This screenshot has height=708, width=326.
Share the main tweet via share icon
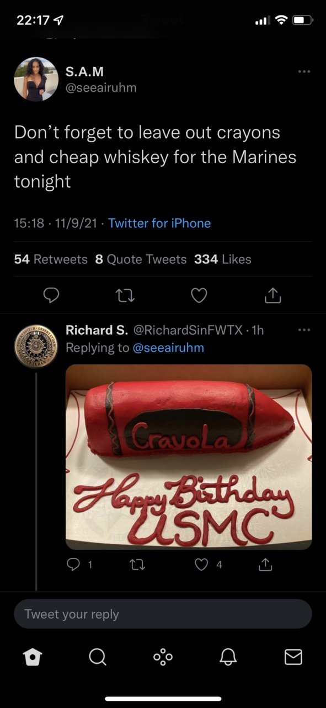tap(273, 296)
